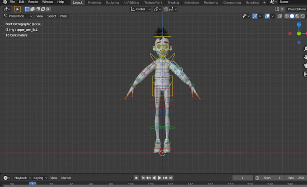Screen dimensions: 307x187
Task: Open the timeline View menu
Action: click(53, 178)
